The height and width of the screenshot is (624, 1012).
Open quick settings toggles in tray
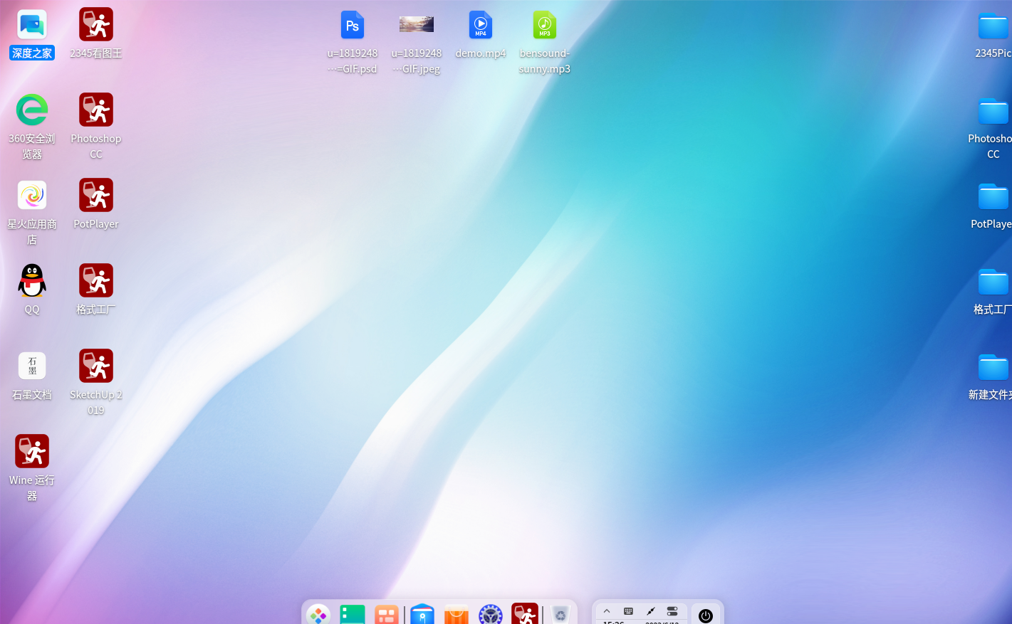pyautogui.click(x=672, y=611)
